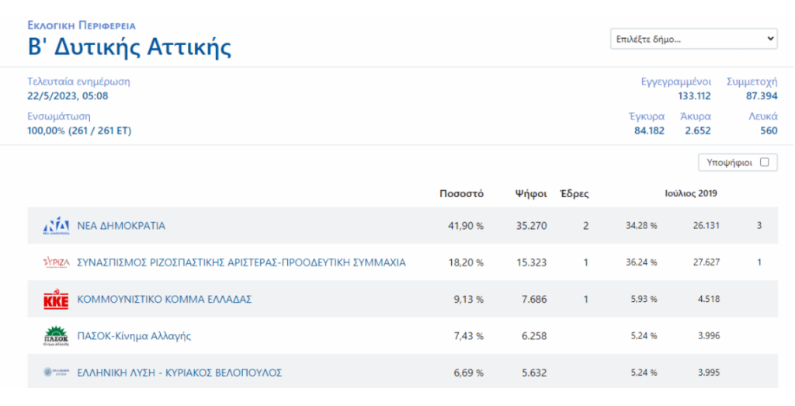Image resolution: width=795 pixels, height=406 pixels.
Task: Click the Νέα Δημοκρατία party logo
Action: [56, 226]
